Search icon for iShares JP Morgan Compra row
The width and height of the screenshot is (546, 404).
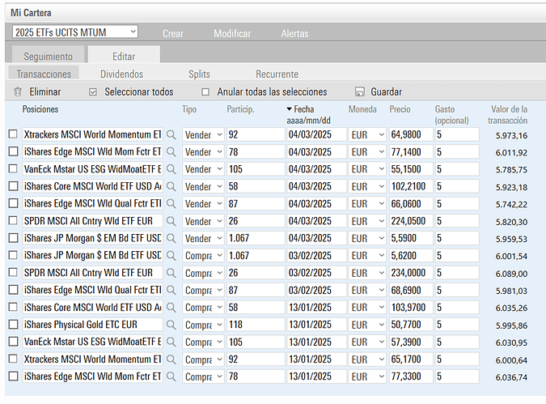171,256
